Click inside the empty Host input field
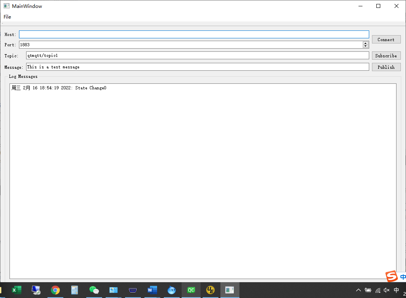The width and height of the screenshot is (406, 298). [194, 34]
